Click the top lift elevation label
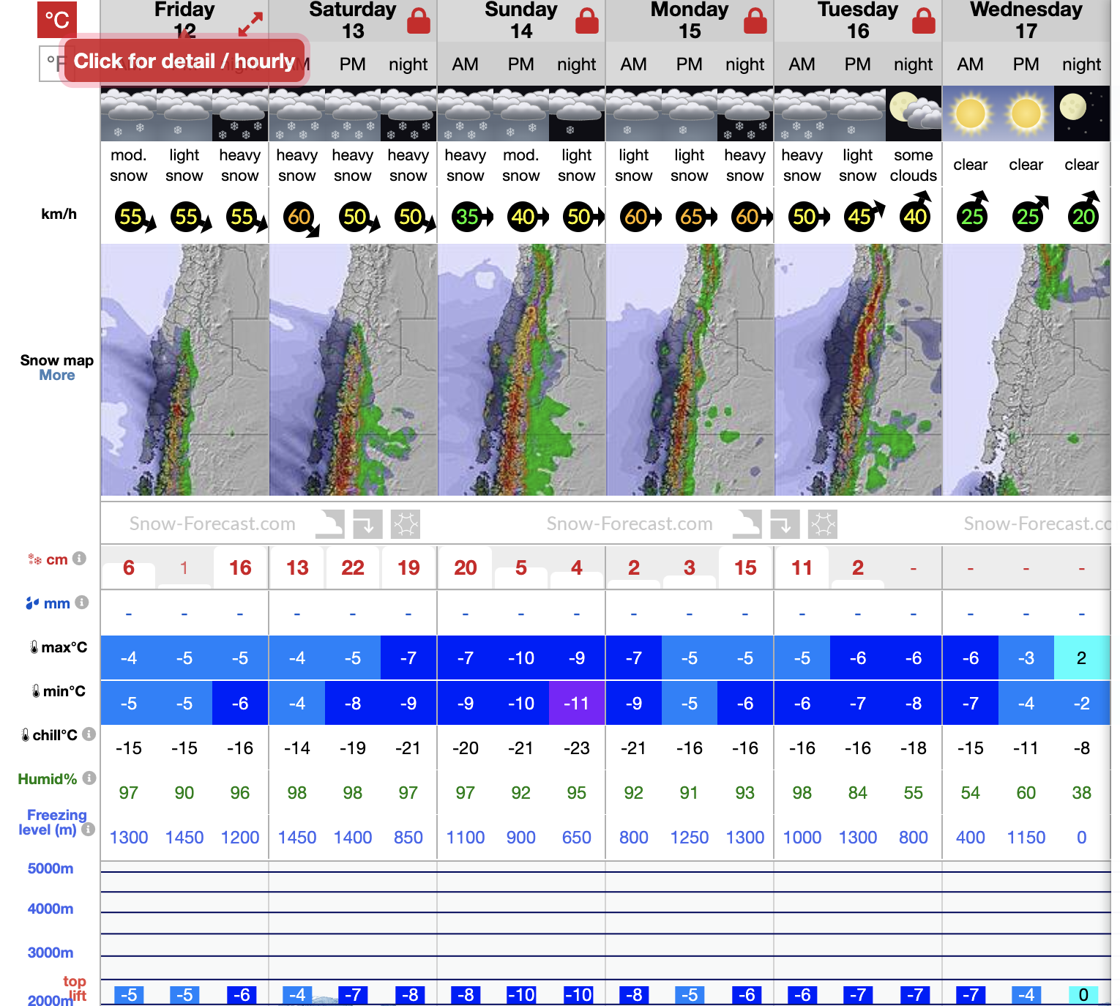The width and height of the screenshot is (1120, 1006). point(75,988)
